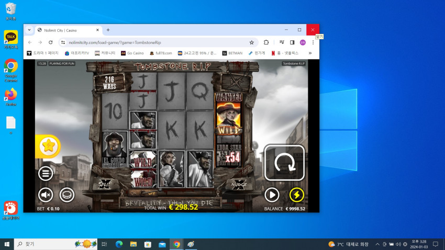Image resolution: width=445 pixels, height=250 pixels.
Task: Open the 드라마 1 페이지 bookmark
Action: [x=42, y=53]
